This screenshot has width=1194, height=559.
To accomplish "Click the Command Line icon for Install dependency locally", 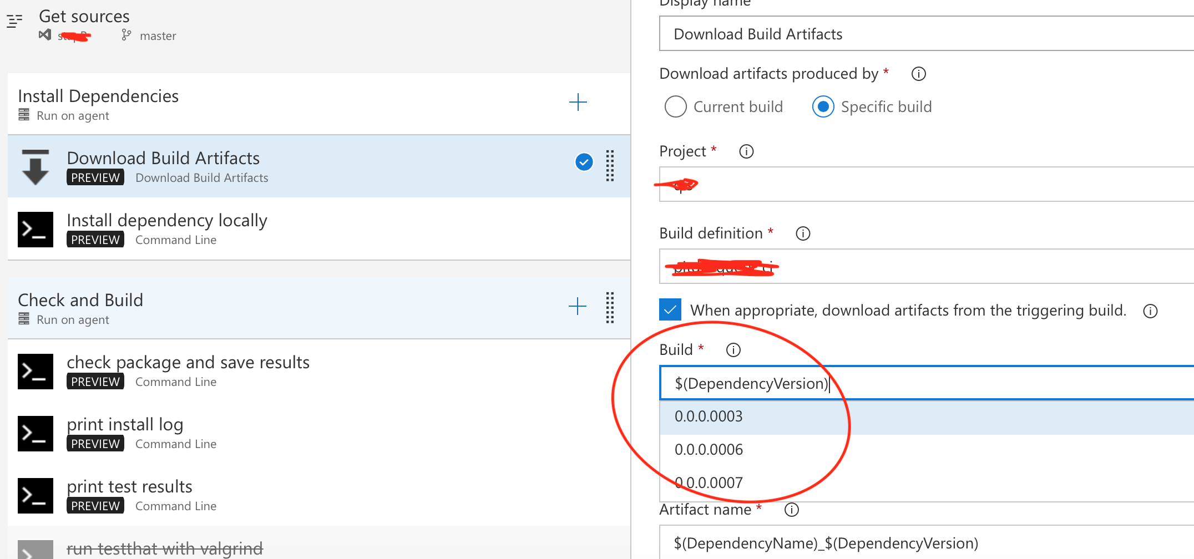I will click(x=35, y=229).
